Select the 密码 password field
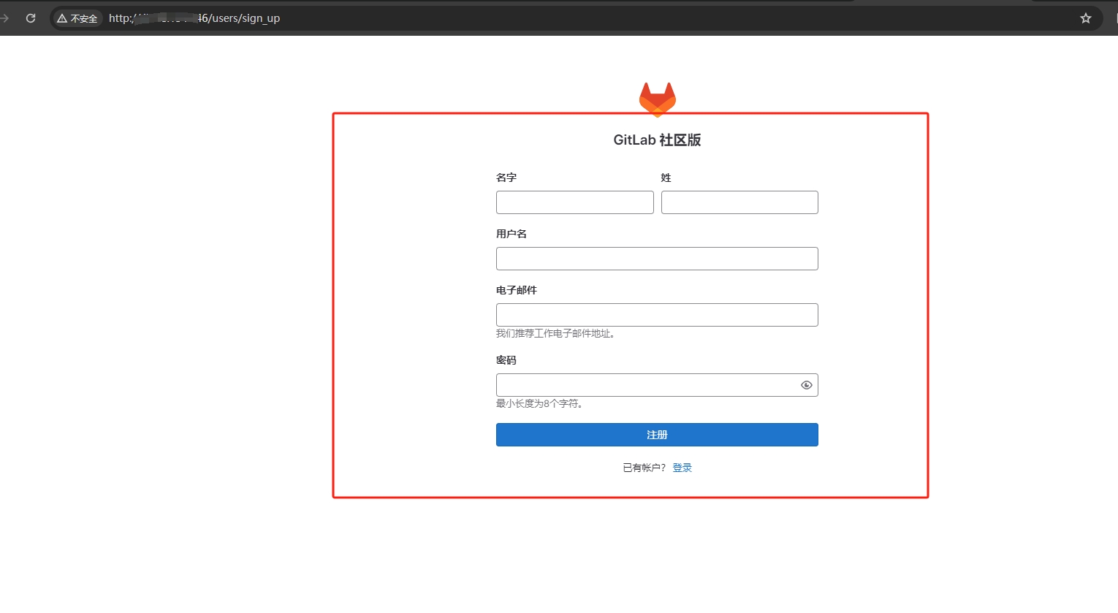 657,385
